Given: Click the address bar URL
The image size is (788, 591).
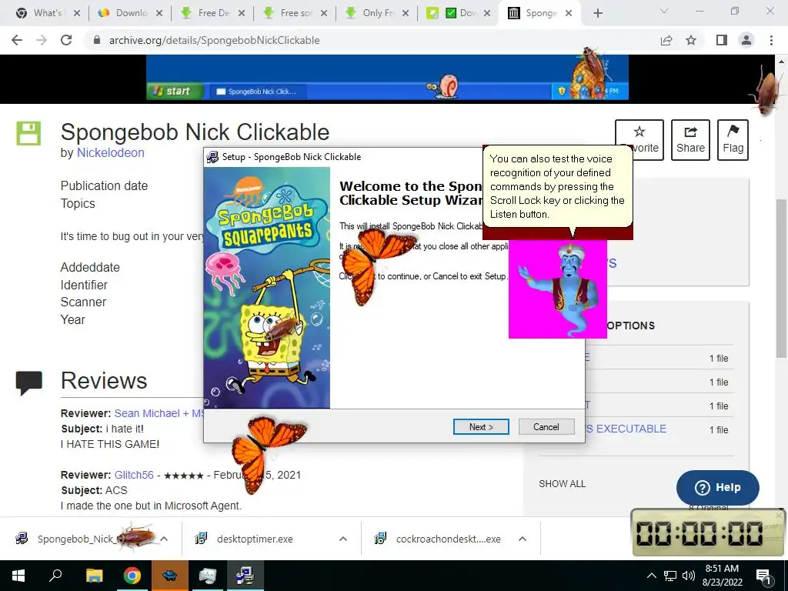Looking at the screenshot, I should click(x=214, y=40).
